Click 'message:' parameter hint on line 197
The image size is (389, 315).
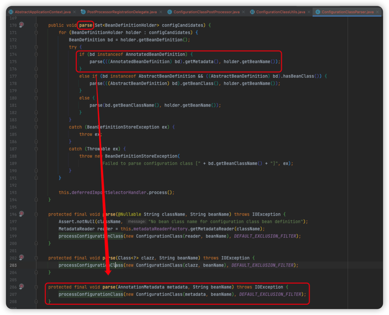coord(137,222)
